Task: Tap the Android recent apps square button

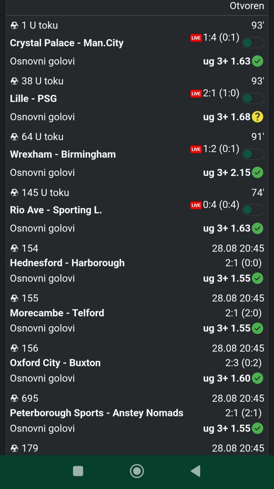Action: tap(78, 471)
